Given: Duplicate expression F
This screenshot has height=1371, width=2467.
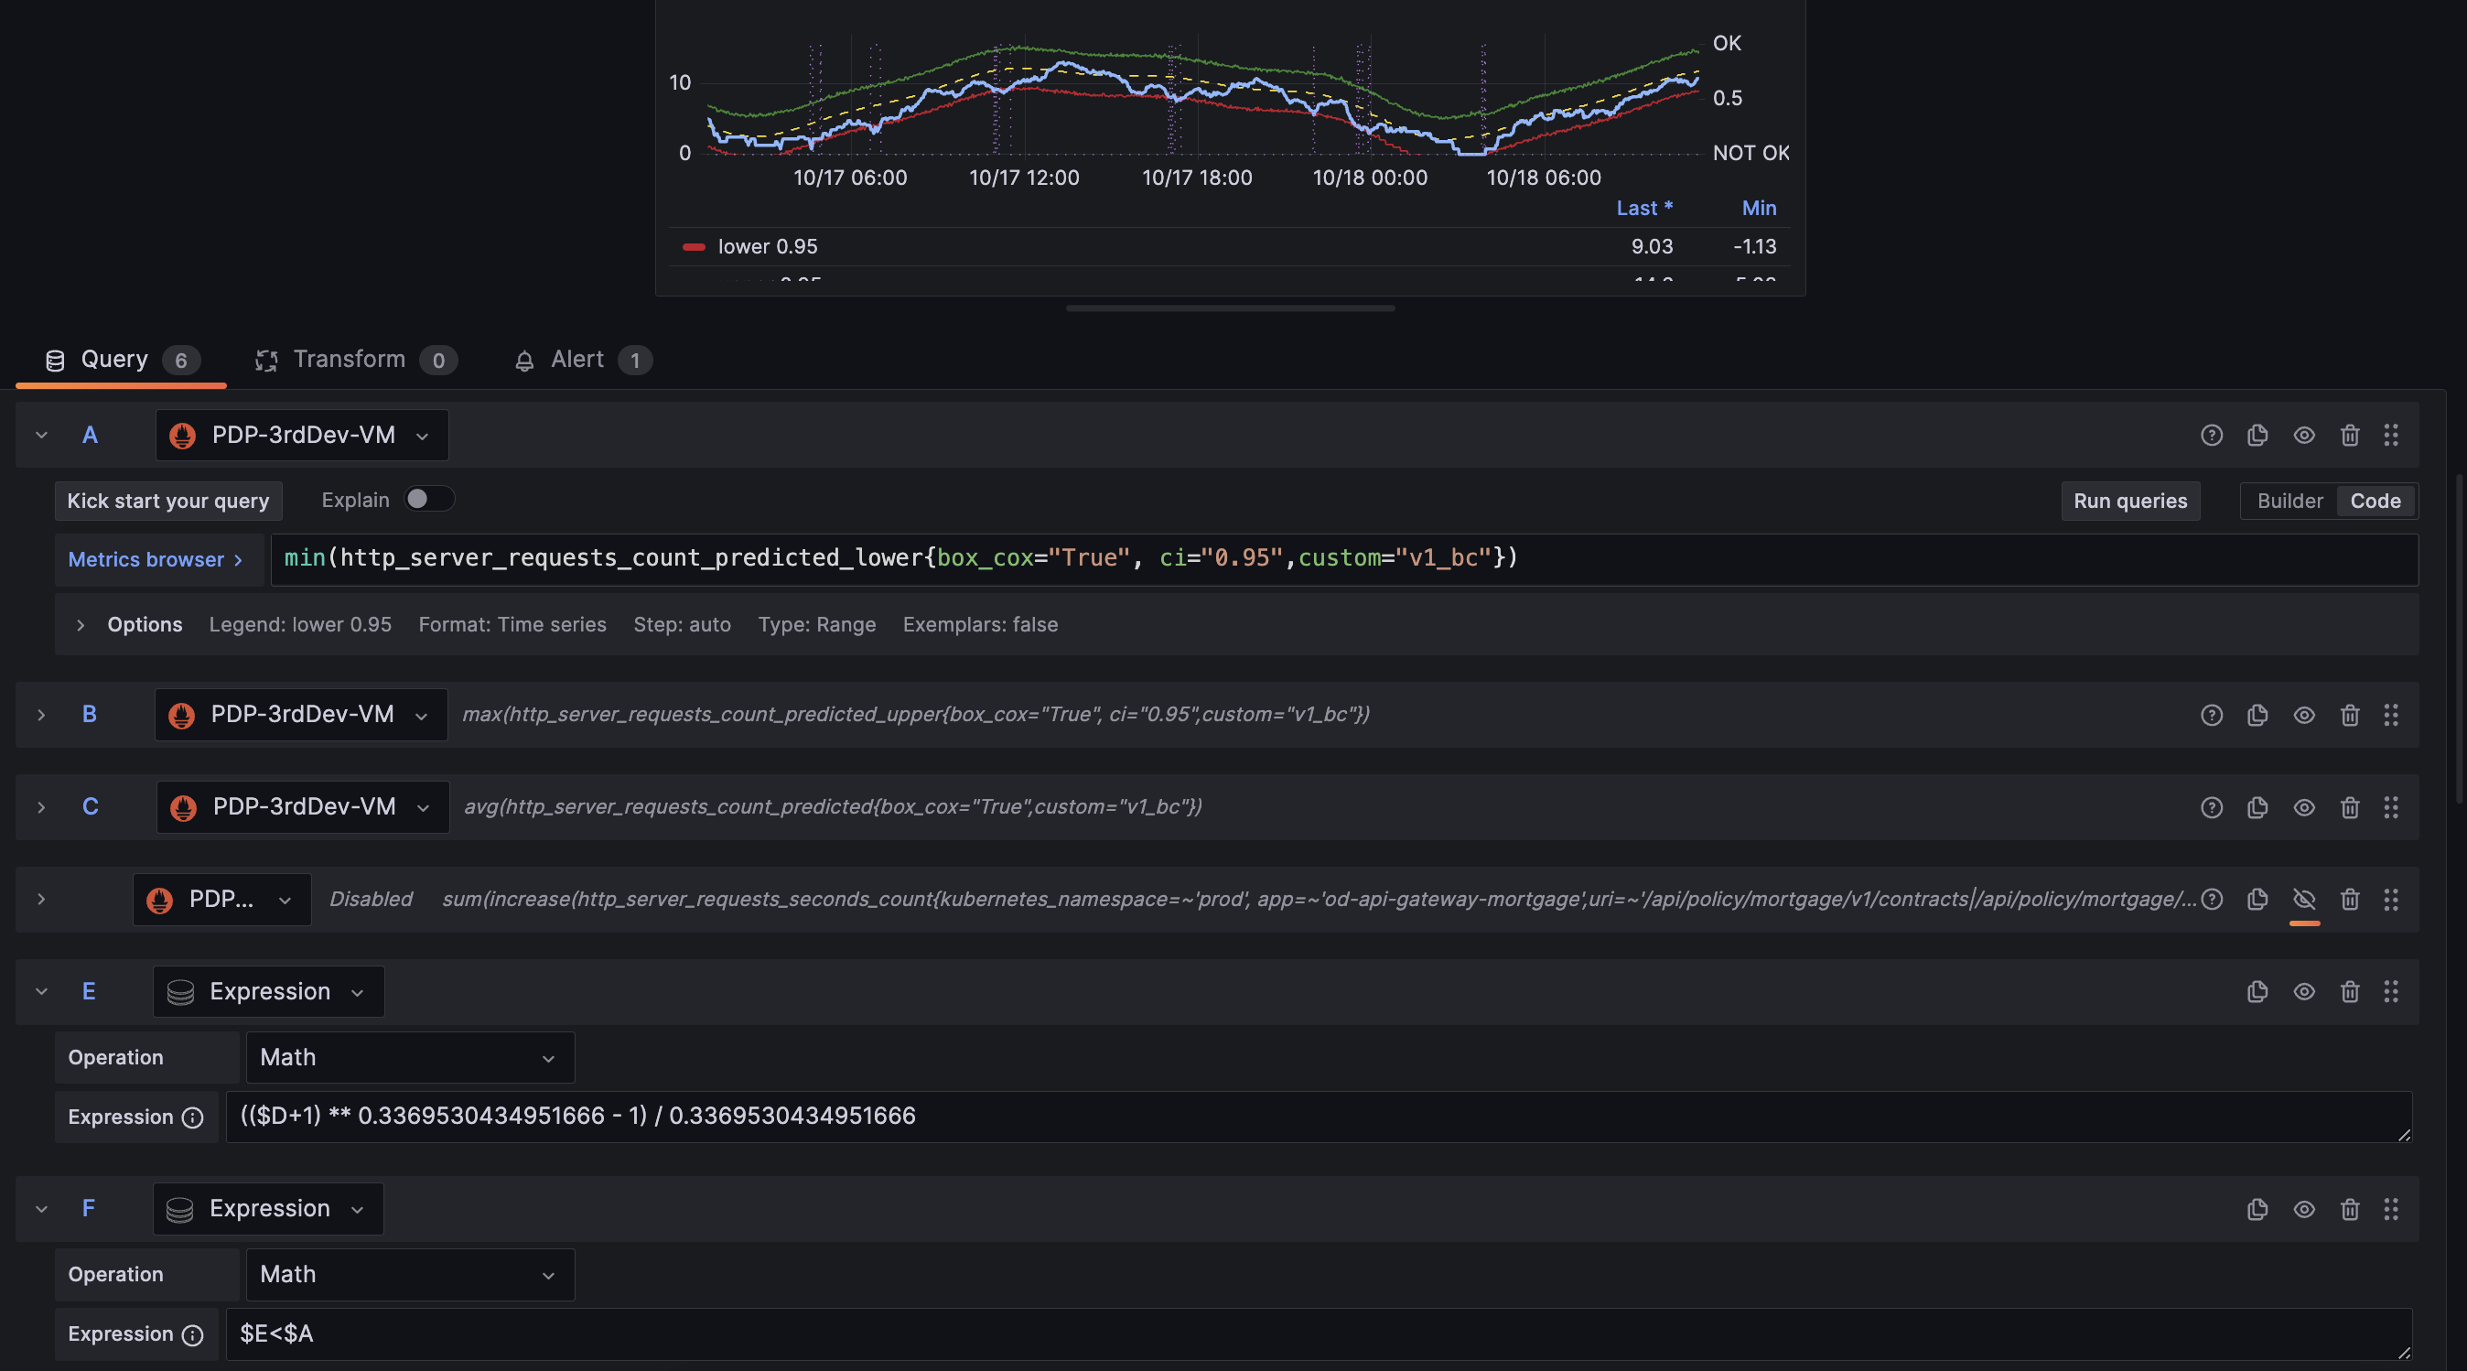Looking at the screenshot, I should [x=2257, y=1209].
